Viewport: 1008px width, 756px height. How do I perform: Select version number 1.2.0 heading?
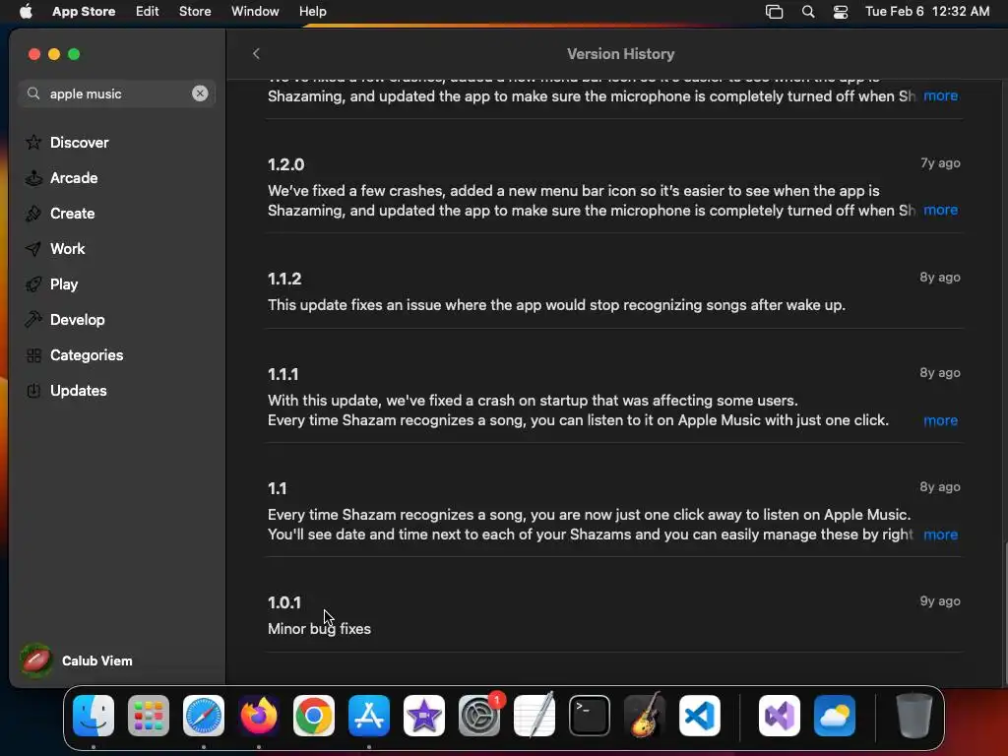[286, 164]
